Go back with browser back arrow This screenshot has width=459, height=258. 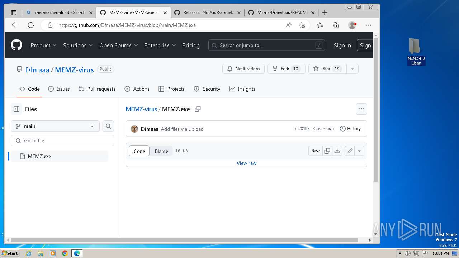15,25
